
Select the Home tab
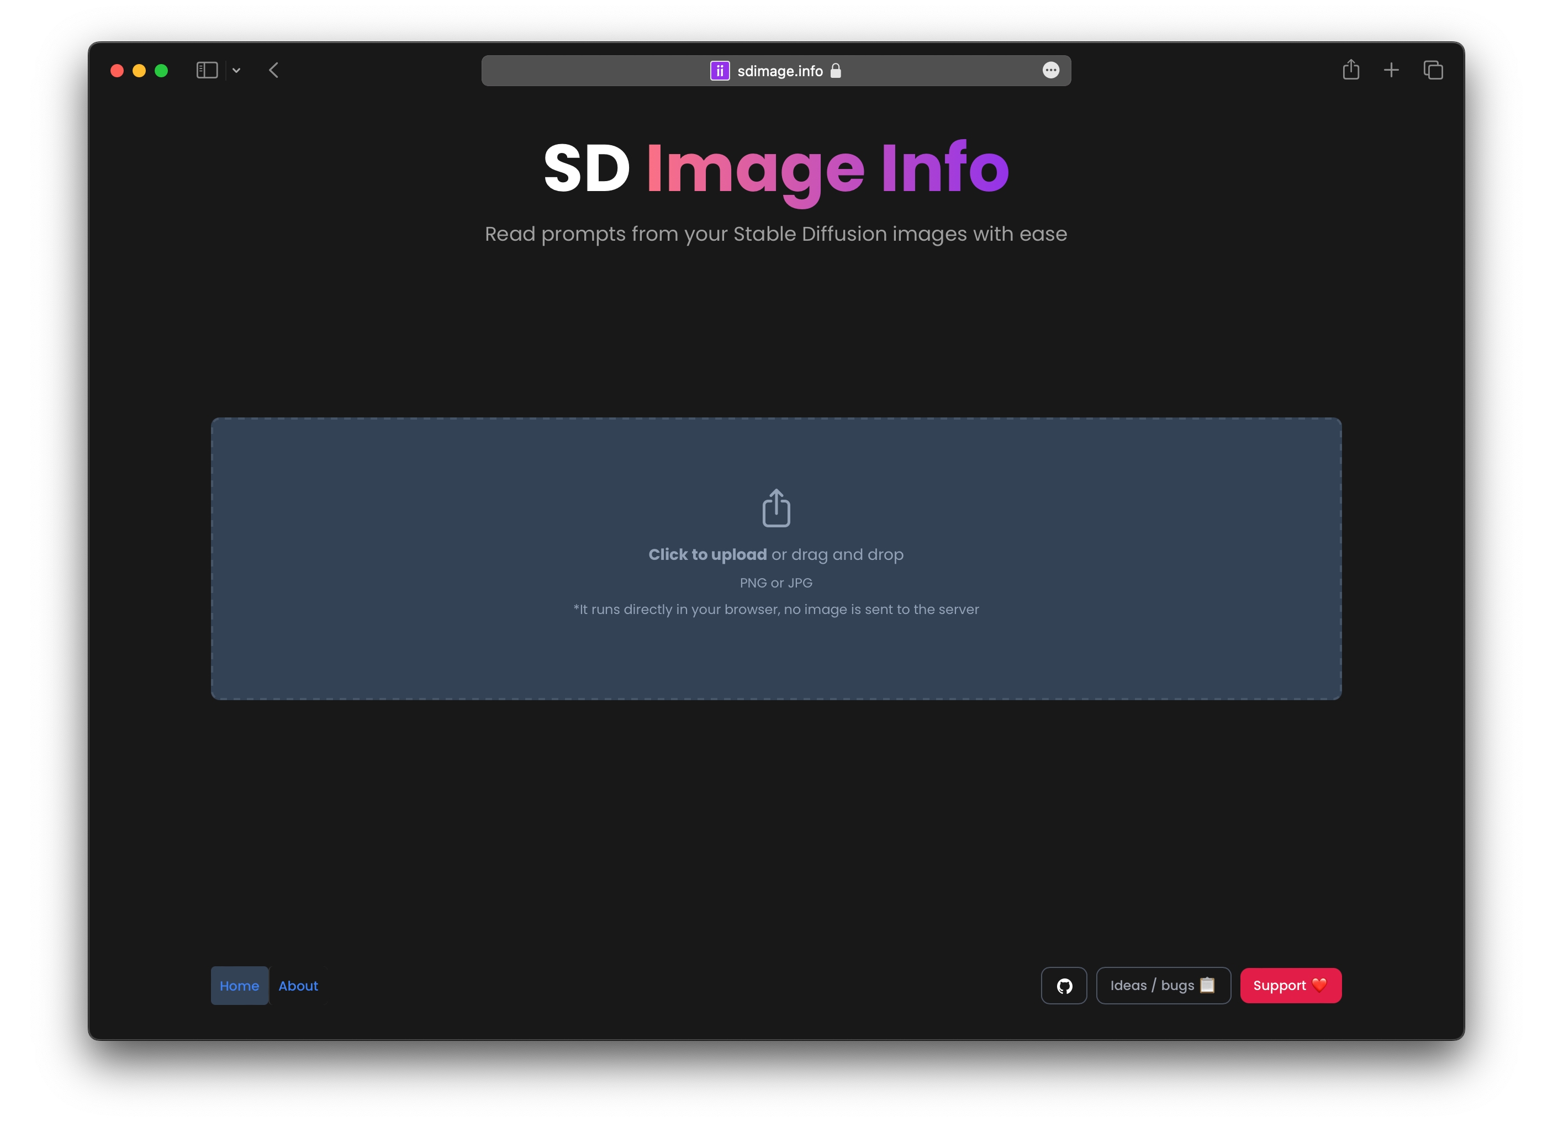239,986
